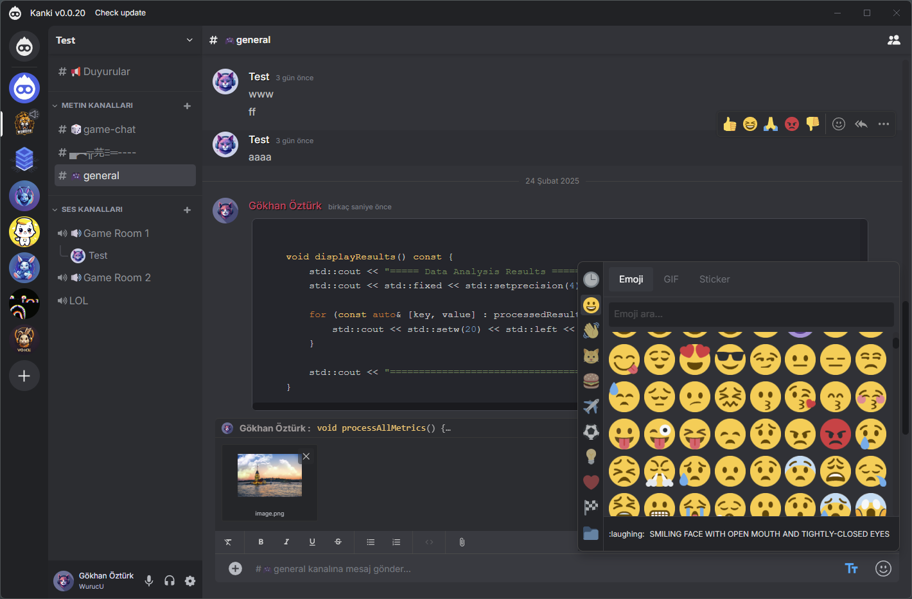Open the more options ellipsis on message
The height and width of the screenshot is (599, 912).
click(884, 124)
